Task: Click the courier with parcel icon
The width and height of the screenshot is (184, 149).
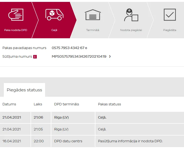Action: click(131, 15)
